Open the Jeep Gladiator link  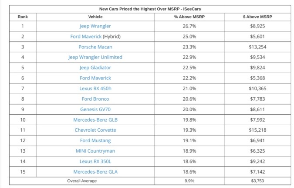(95, 68)
